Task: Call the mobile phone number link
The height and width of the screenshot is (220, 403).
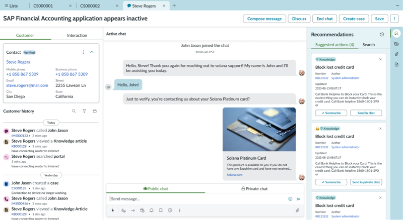Action: click(x=22, y=74)
